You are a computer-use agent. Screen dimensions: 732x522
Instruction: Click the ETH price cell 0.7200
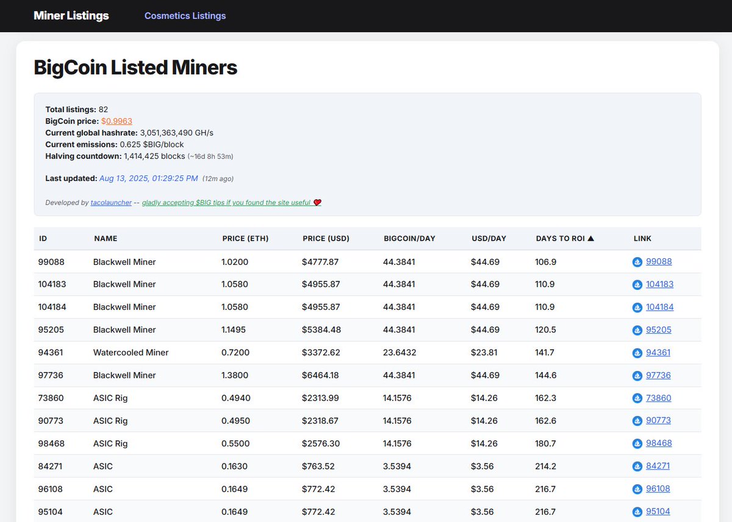coord(235,353)
